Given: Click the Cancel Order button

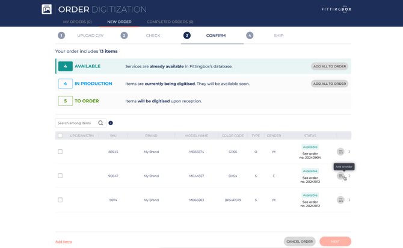Looking at the screenshot, I should [x=299, y=241].
